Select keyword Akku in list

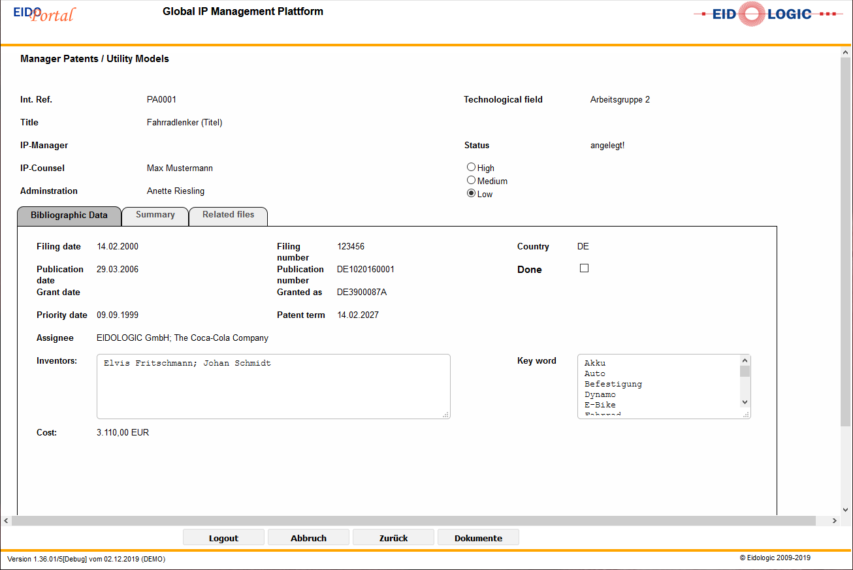coord(595,363)
